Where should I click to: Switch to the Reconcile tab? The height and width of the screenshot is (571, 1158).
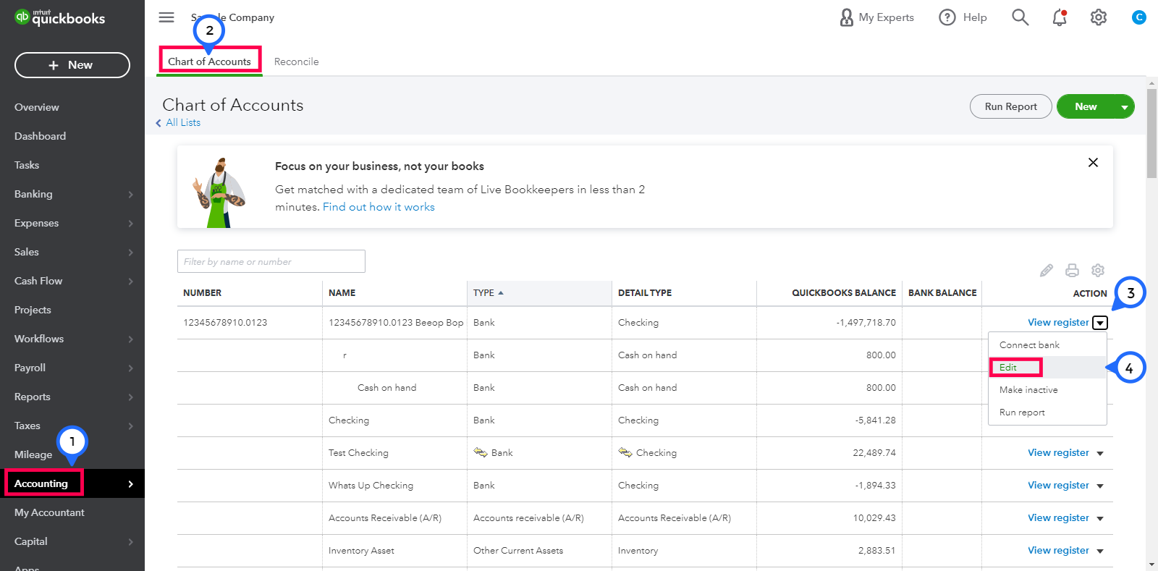tap(296, 62)
